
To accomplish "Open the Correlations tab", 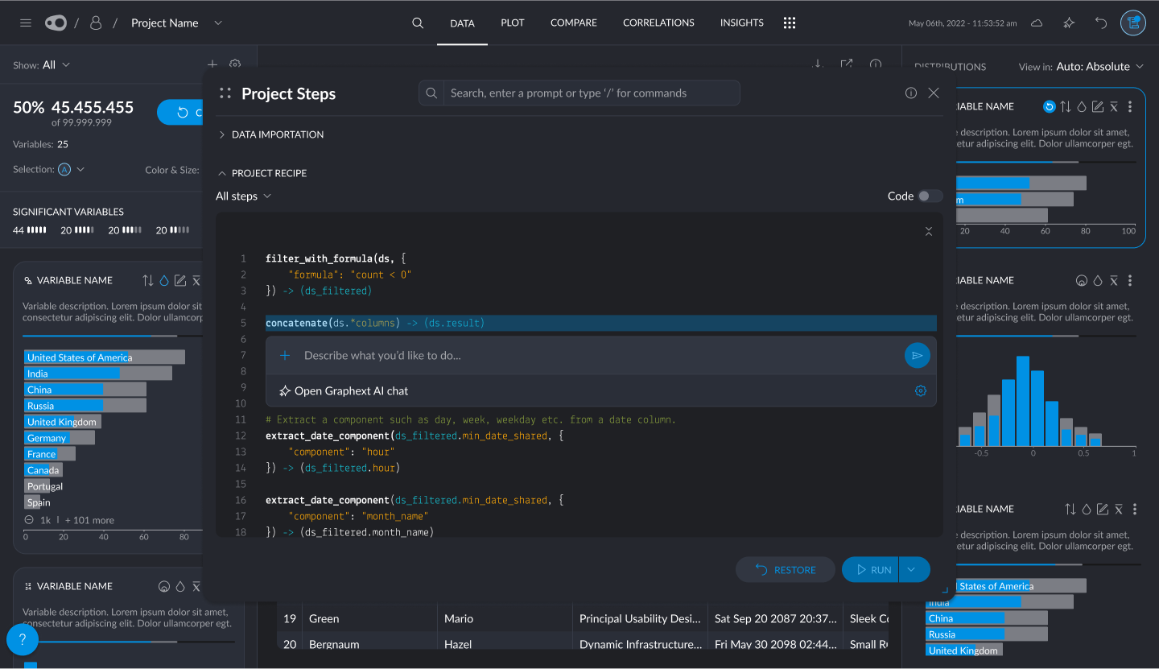I will (658, 23).
